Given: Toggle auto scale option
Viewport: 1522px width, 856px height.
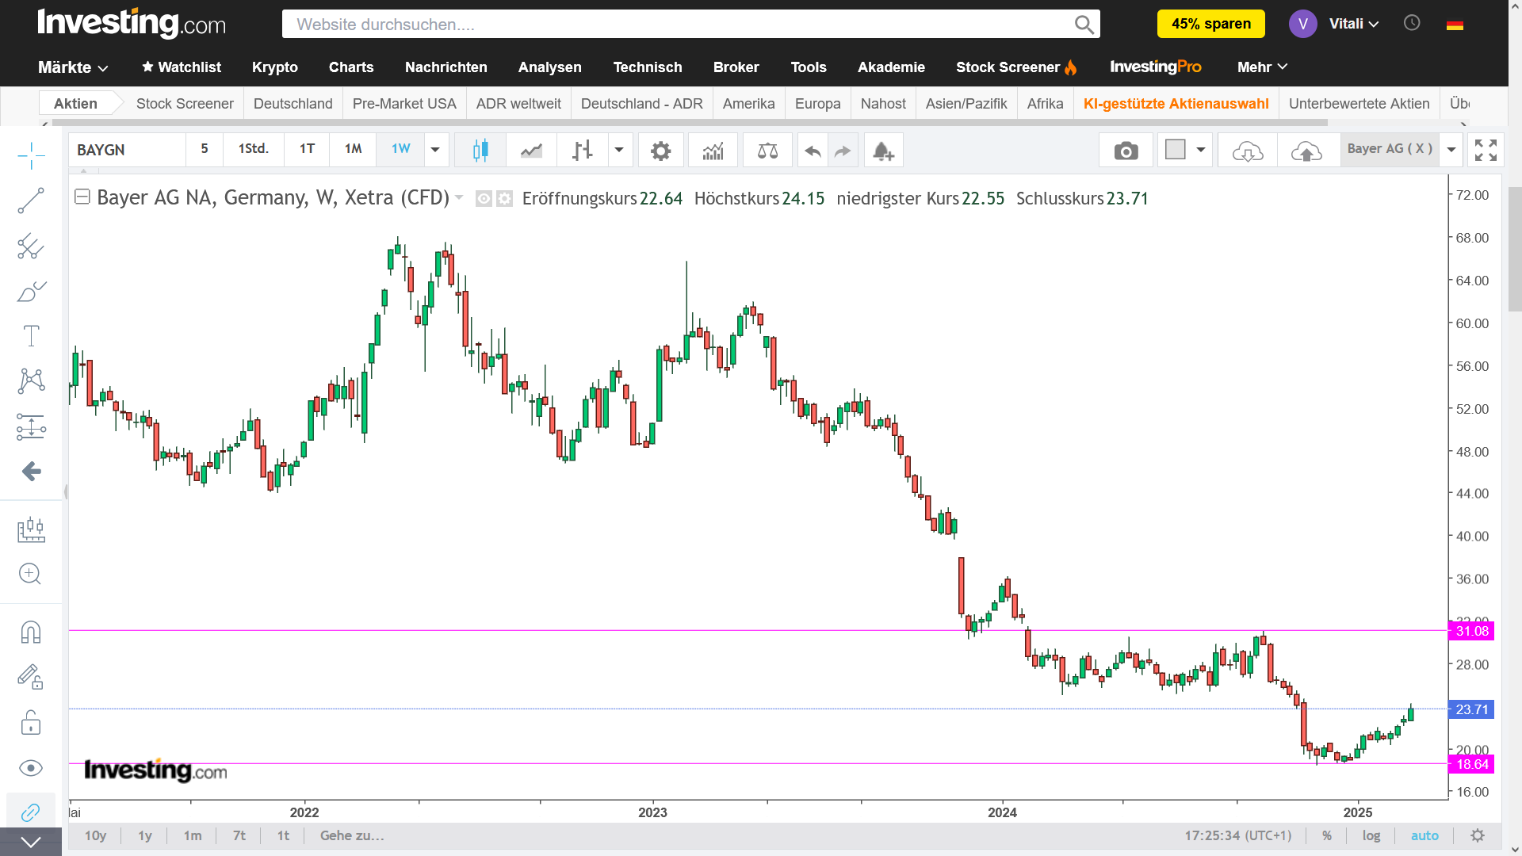Looking at the screenshot, I should click(x=1424, y=835).
